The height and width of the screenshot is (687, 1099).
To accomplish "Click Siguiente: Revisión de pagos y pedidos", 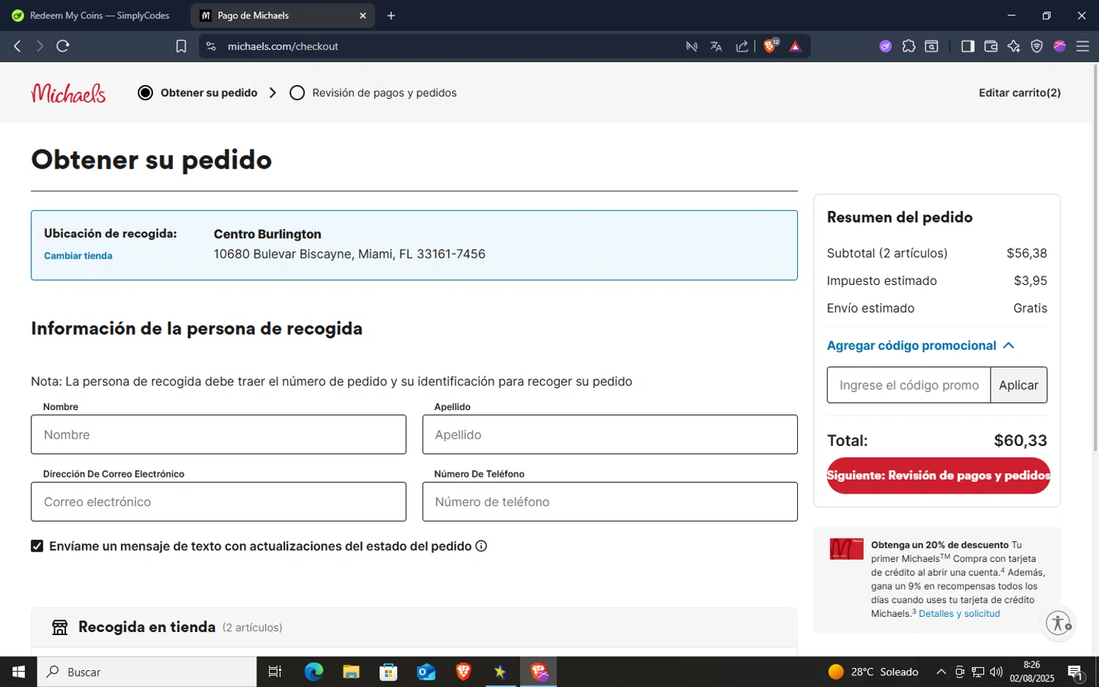I will coord(939,475).
